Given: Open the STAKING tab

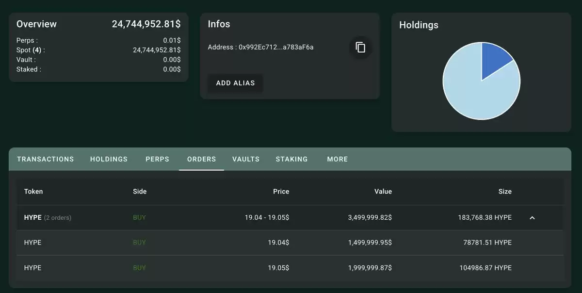Looking at the screenshot, I should 292,159.
